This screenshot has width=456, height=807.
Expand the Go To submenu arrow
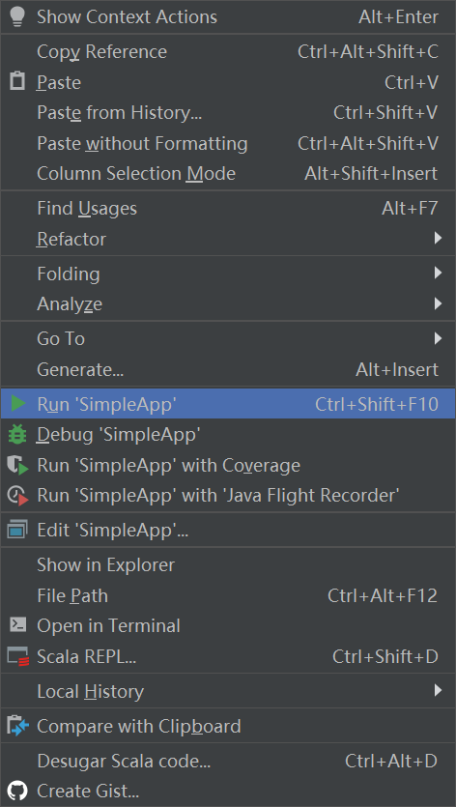click(x=438, y=338)
